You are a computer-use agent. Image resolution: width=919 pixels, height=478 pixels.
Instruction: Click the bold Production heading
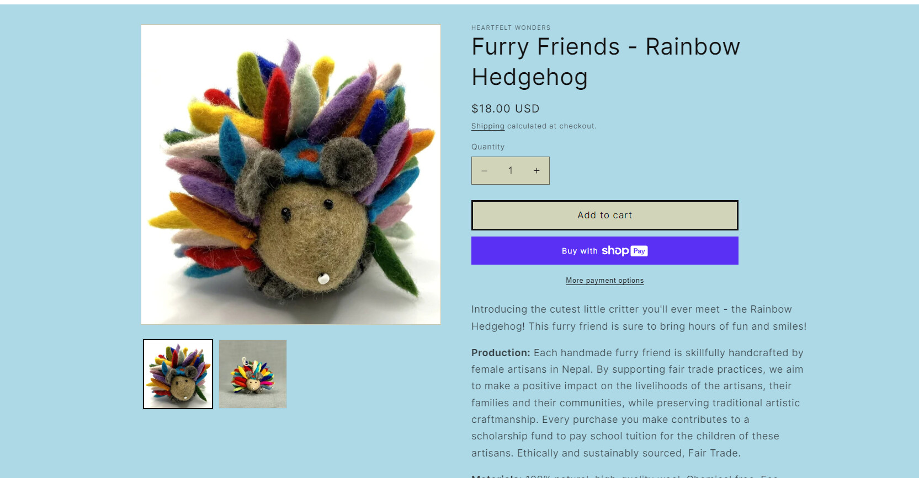pos(501,353)
